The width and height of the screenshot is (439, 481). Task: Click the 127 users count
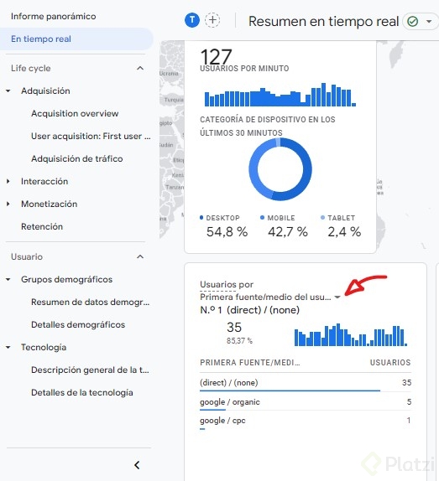click(x=216, y=56)
